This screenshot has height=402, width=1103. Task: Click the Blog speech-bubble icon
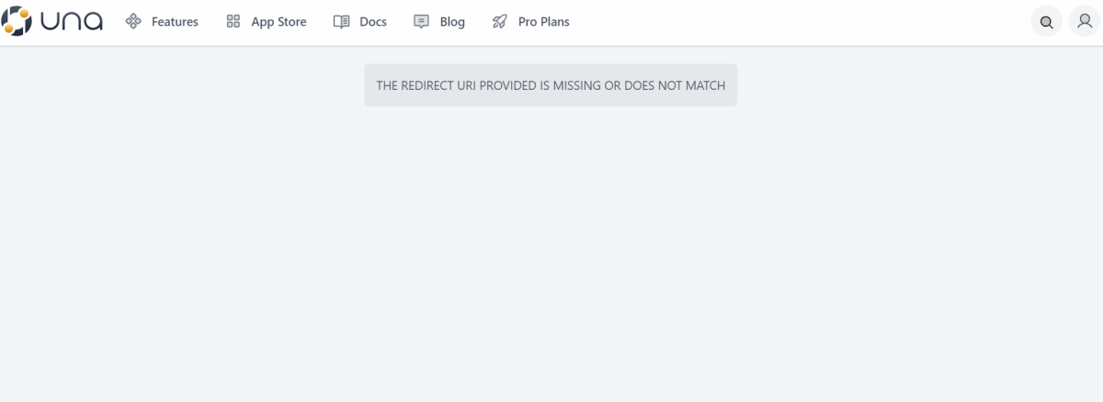[422, 22]
